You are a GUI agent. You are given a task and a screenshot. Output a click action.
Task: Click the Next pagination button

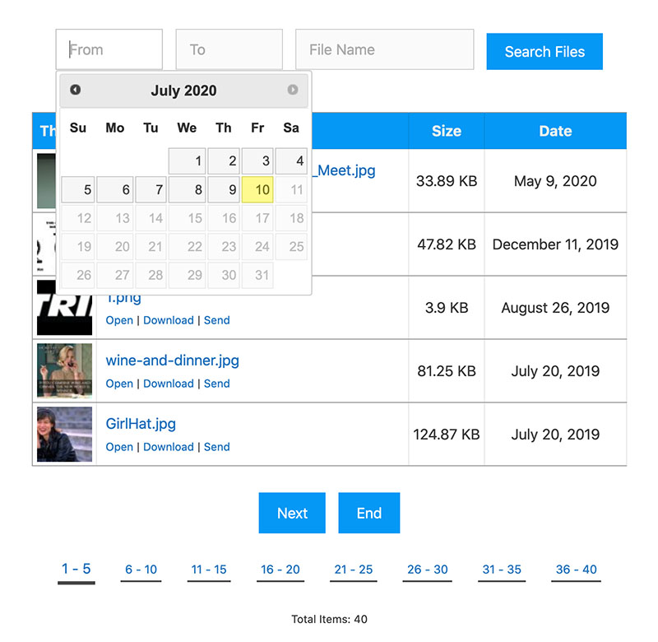(x=292, y=513)
